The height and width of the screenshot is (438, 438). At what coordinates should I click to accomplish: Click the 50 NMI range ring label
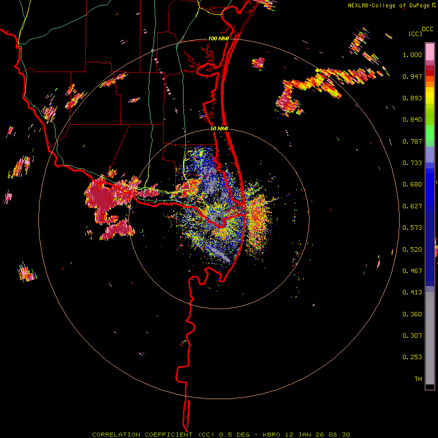219,129
